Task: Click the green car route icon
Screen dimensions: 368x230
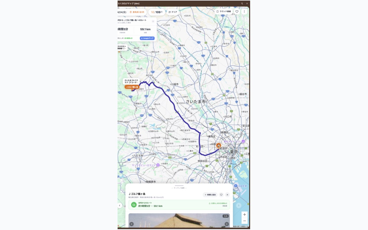Action: click(x=134, y=205)
